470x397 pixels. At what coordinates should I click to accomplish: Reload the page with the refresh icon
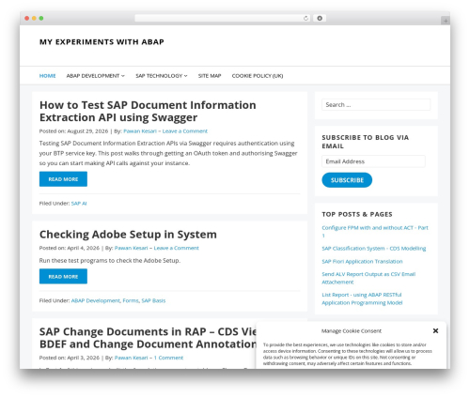point(305,18)
